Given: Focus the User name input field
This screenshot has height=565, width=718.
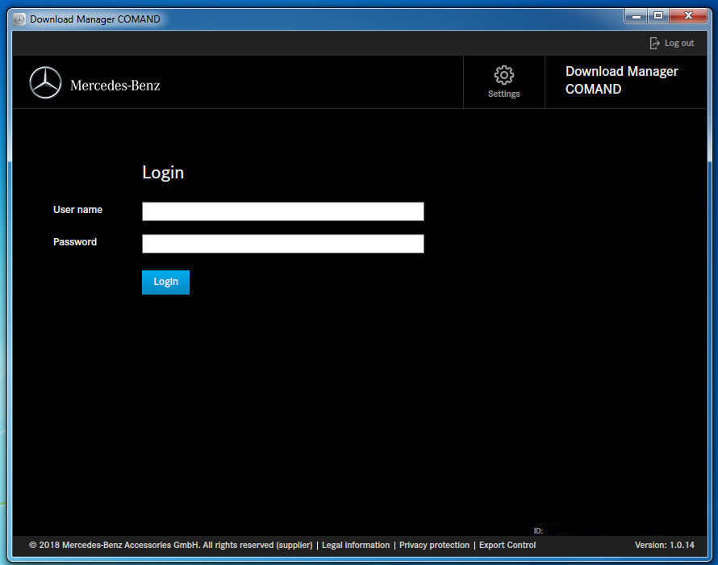Looking at the screenshot, I should tap(282, 211).
